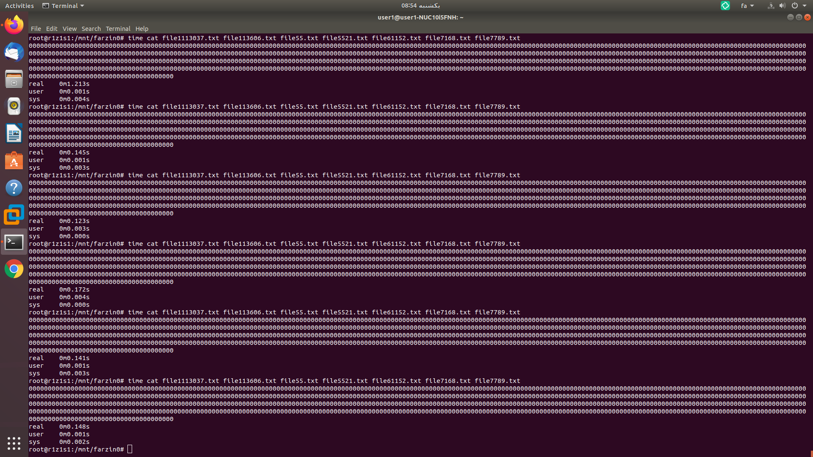Viewport: 813px width, 457px height.
Task: Open the Terminal app menu dropdown
Action: pos(64,6)
